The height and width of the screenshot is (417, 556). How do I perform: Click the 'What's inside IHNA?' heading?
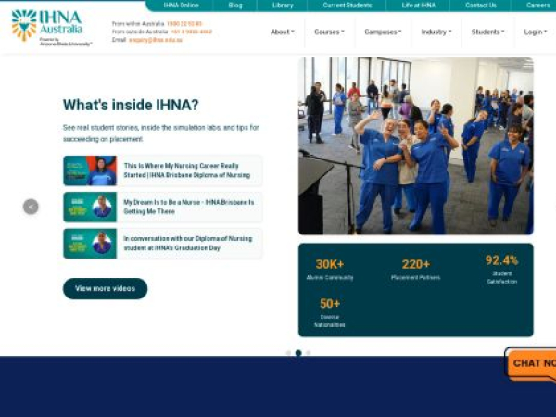[131, 105]
